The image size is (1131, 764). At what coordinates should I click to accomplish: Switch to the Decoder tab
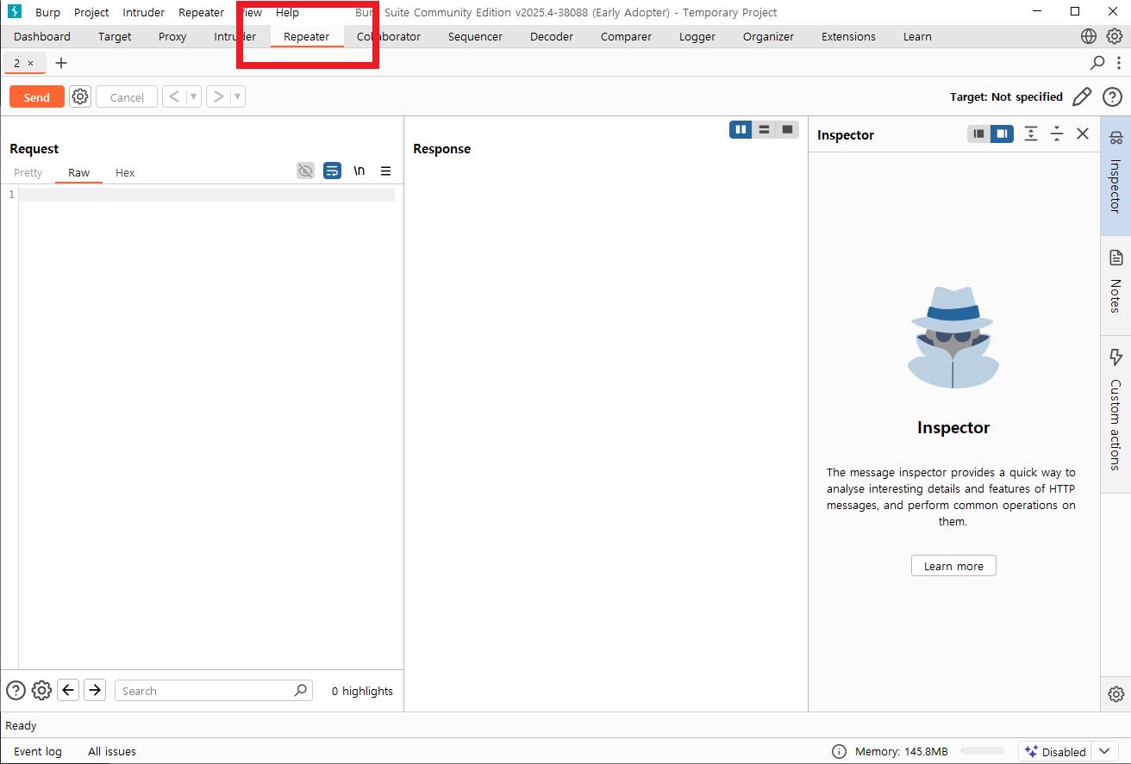point(552,36)
